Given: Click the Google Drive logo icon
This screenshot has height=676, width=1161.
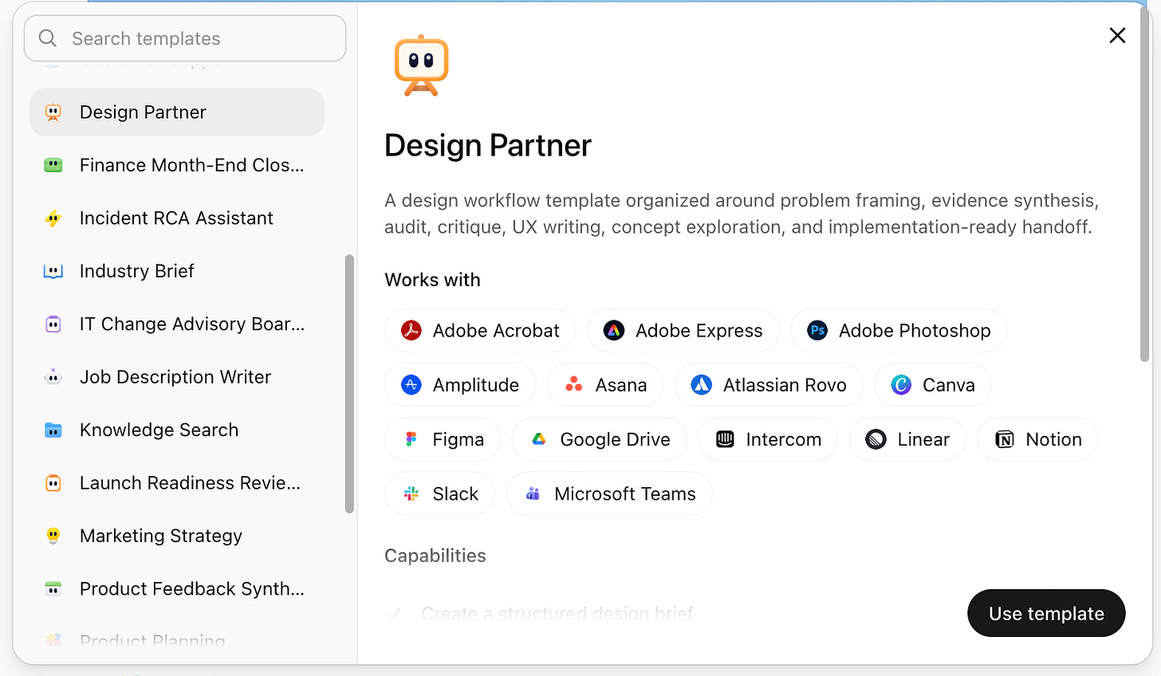Looking at the screenshot, I should click(539, 439).
